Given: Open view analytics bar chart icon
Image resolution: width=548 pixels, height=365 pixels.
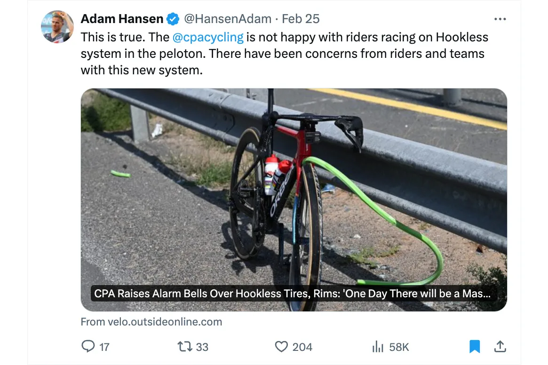Looking at the screenshot, I should pyautogui.click(x=378, y=347).
